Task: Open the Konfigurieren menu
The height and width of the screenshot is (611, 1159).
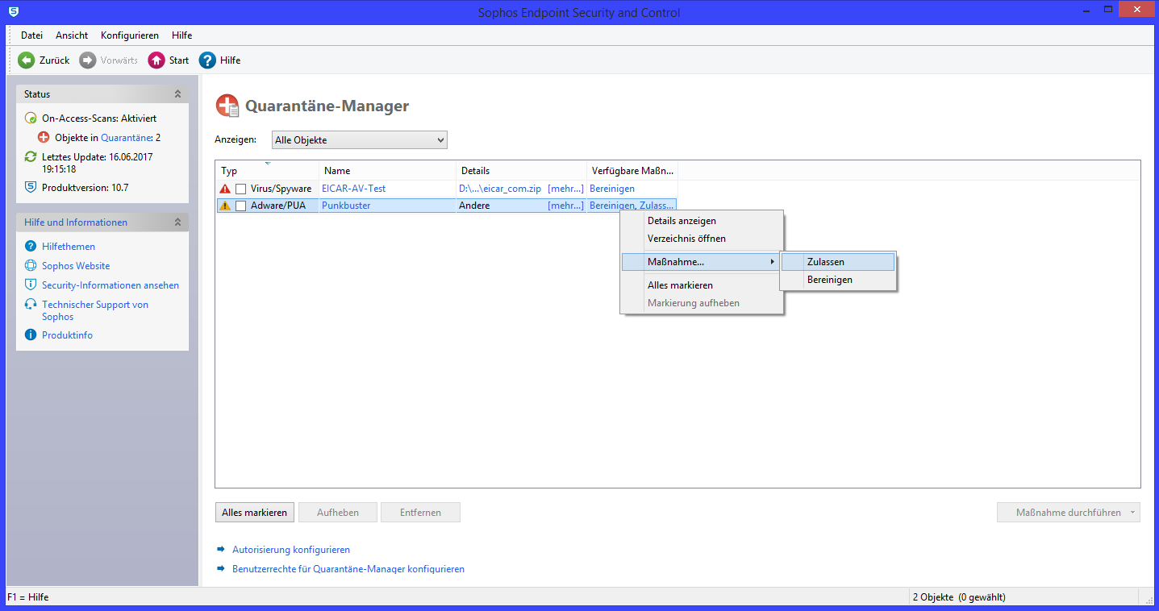Action: coord(130,35)
